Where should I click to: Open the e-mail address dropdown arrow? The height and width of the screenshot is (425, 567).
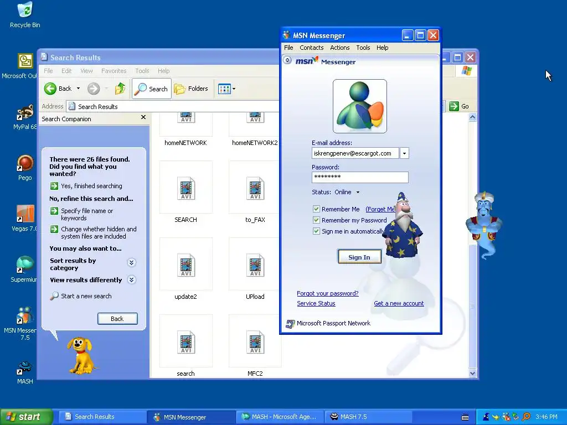click(404, 153)
